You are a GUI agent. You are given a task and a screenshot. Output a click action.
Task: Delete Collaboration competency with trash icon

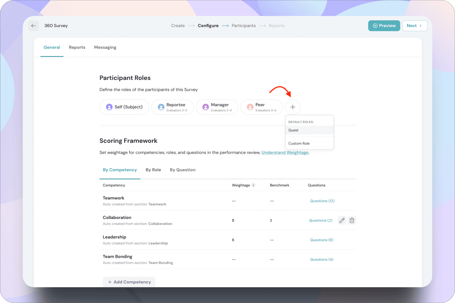point(352,220)
